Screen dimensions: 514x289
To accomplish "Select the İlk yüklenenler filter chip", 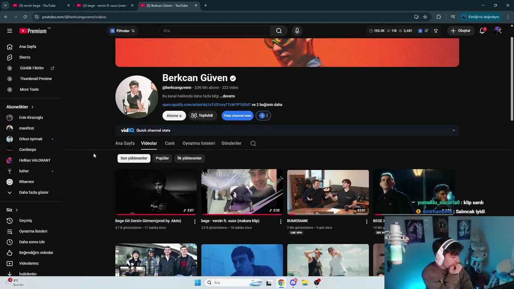I will 190,158.
